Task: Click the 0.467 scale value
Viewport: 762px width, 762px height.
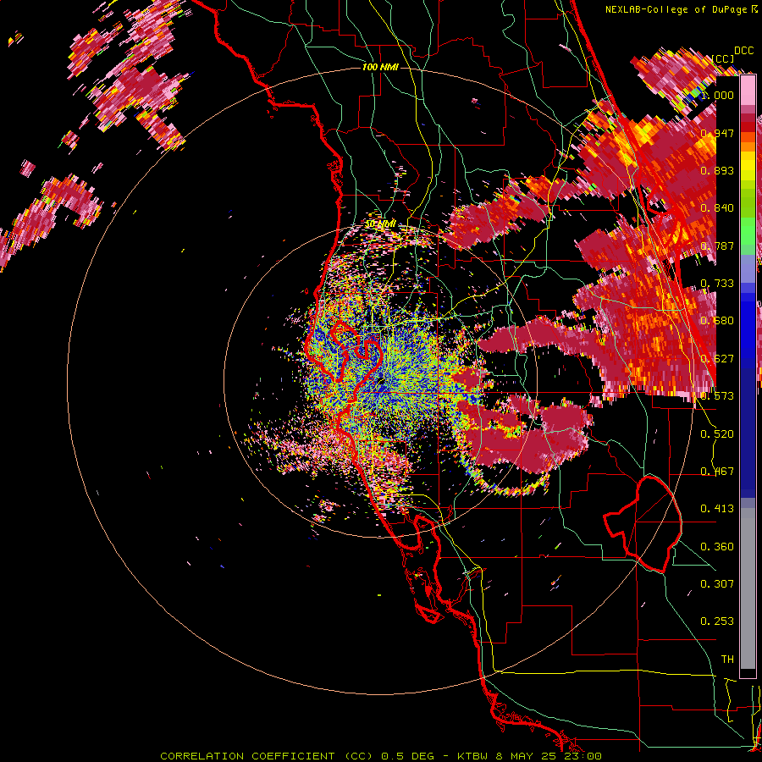Action: point(717,472)
